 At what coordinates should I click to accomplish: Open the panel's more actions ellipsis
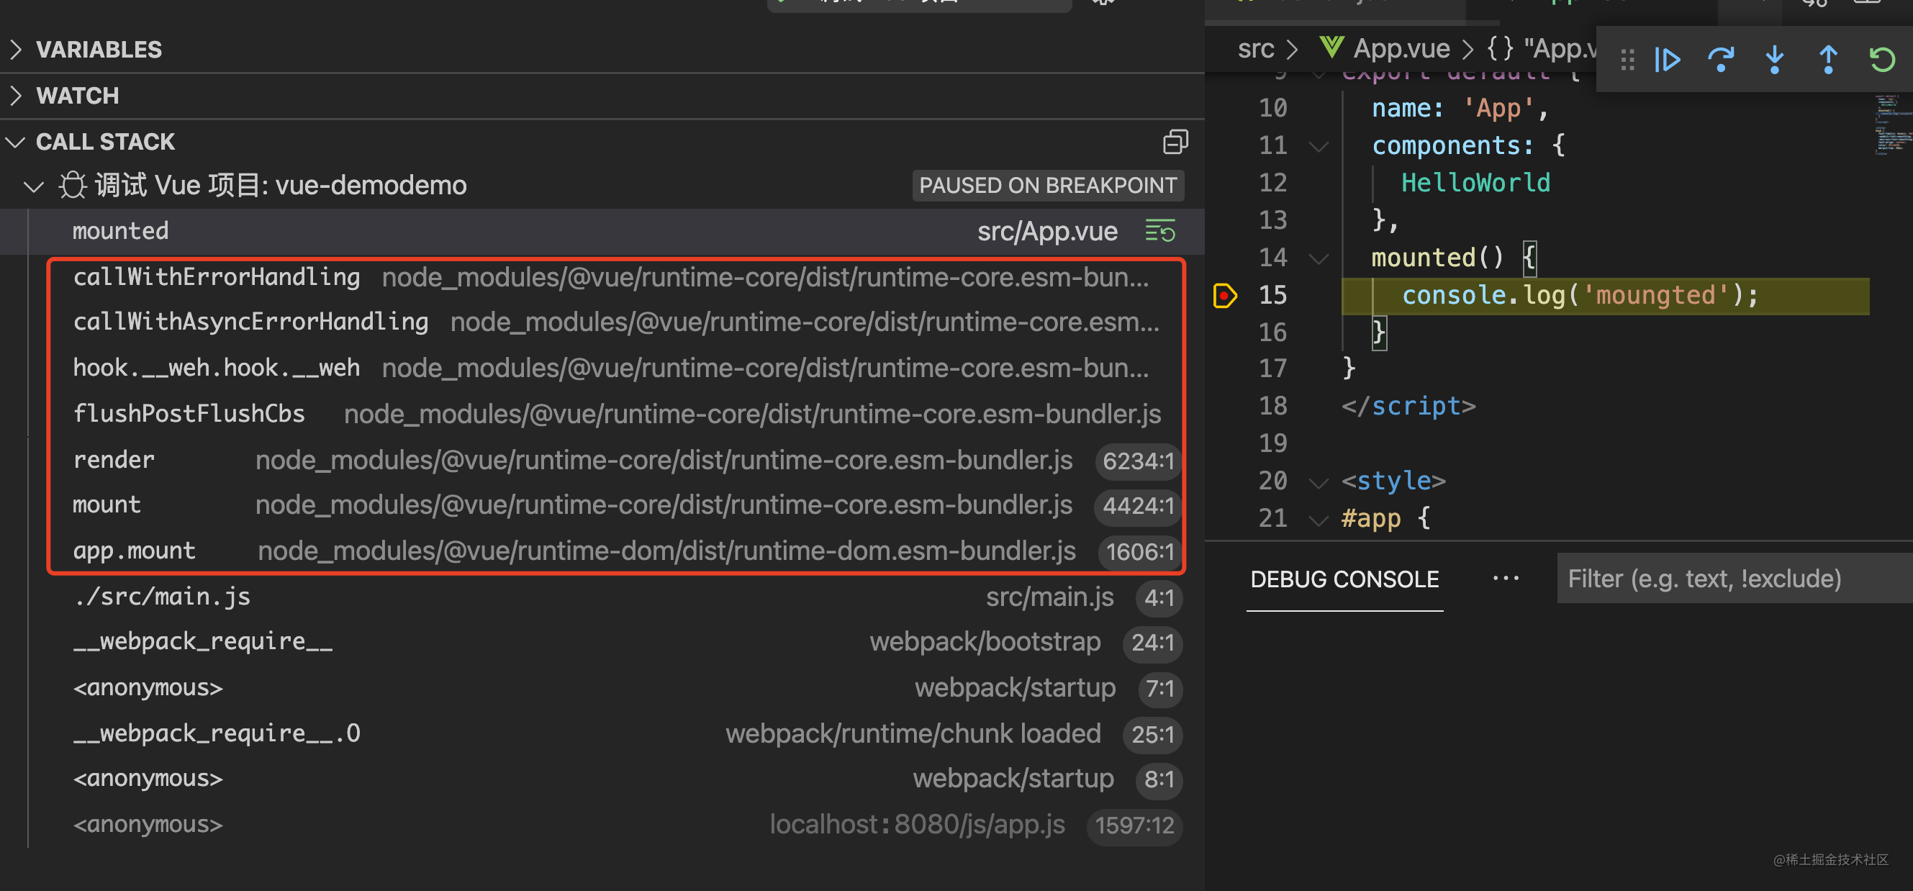pos(1506,579)
